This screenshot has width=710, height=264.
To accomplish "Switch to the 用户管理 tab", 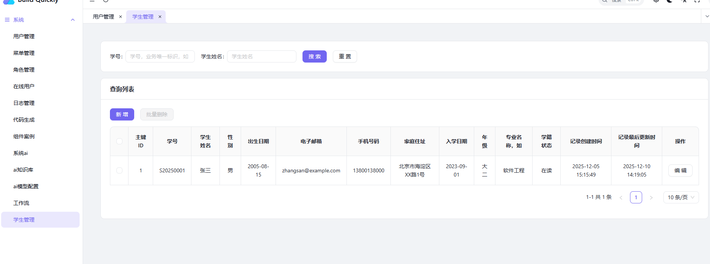I will (103, 17).
